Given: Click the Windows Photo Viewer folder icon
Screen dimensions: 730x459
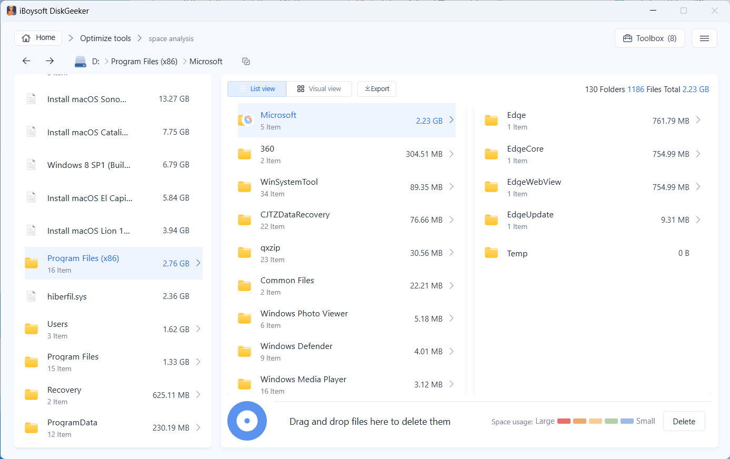Looking at the screenshot, I should (x=244, y=318).
